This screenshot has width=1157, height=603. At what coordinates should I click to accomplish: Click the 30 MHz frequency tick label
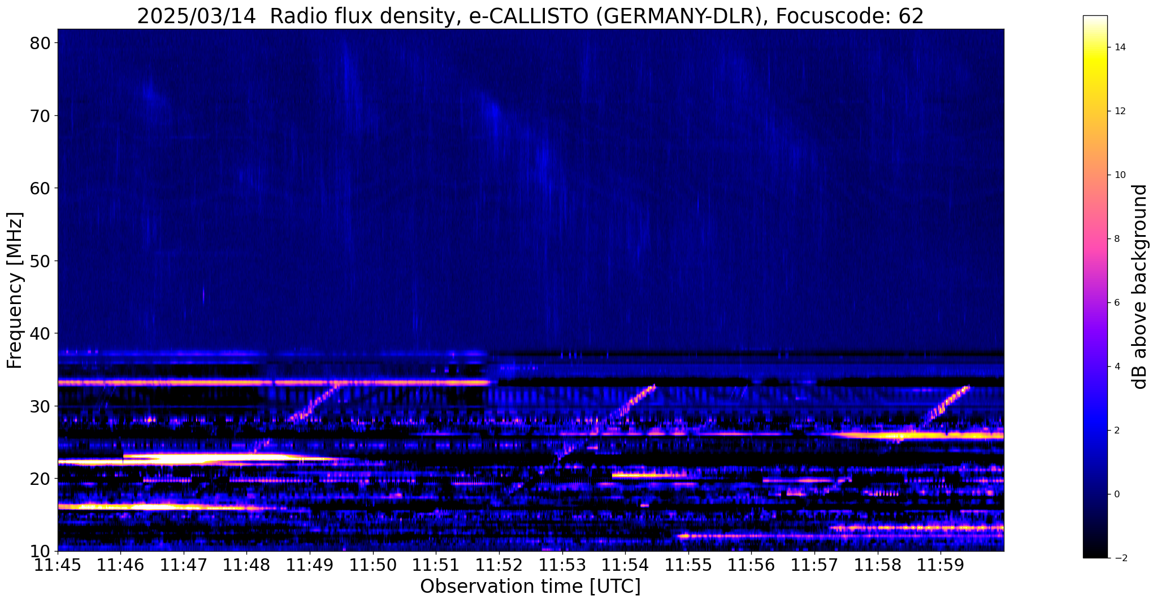pos(40,406)
